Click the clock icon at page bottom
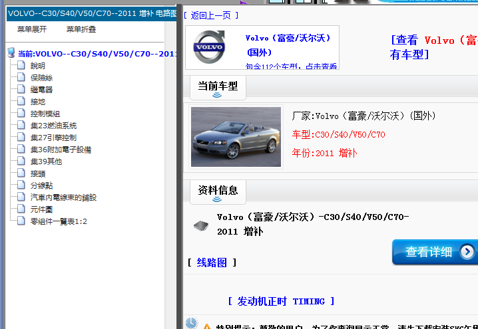 191,323
